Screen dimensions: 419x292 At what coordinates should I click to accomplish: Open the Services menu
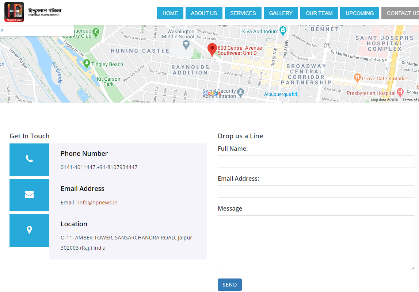(243, 13)
